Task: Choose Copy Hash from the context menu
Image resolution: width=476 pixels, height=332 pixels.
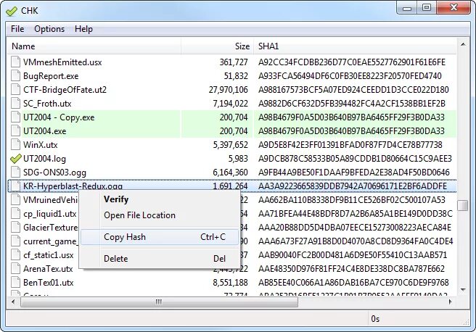Action: [160, 237]
